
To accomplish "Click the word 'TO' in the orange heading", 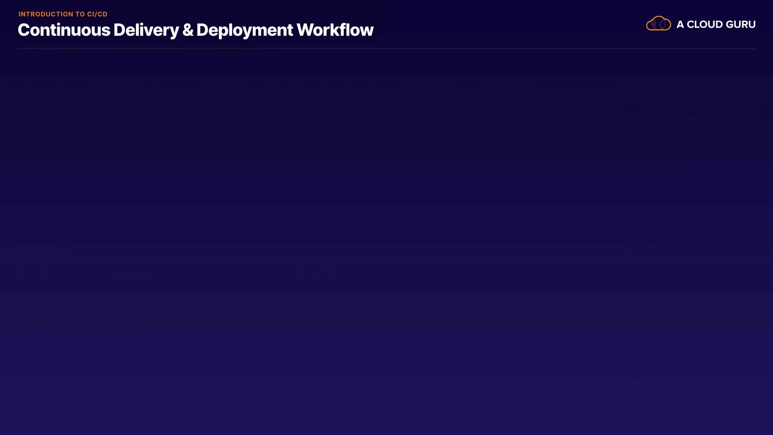I will click(80, 14).
